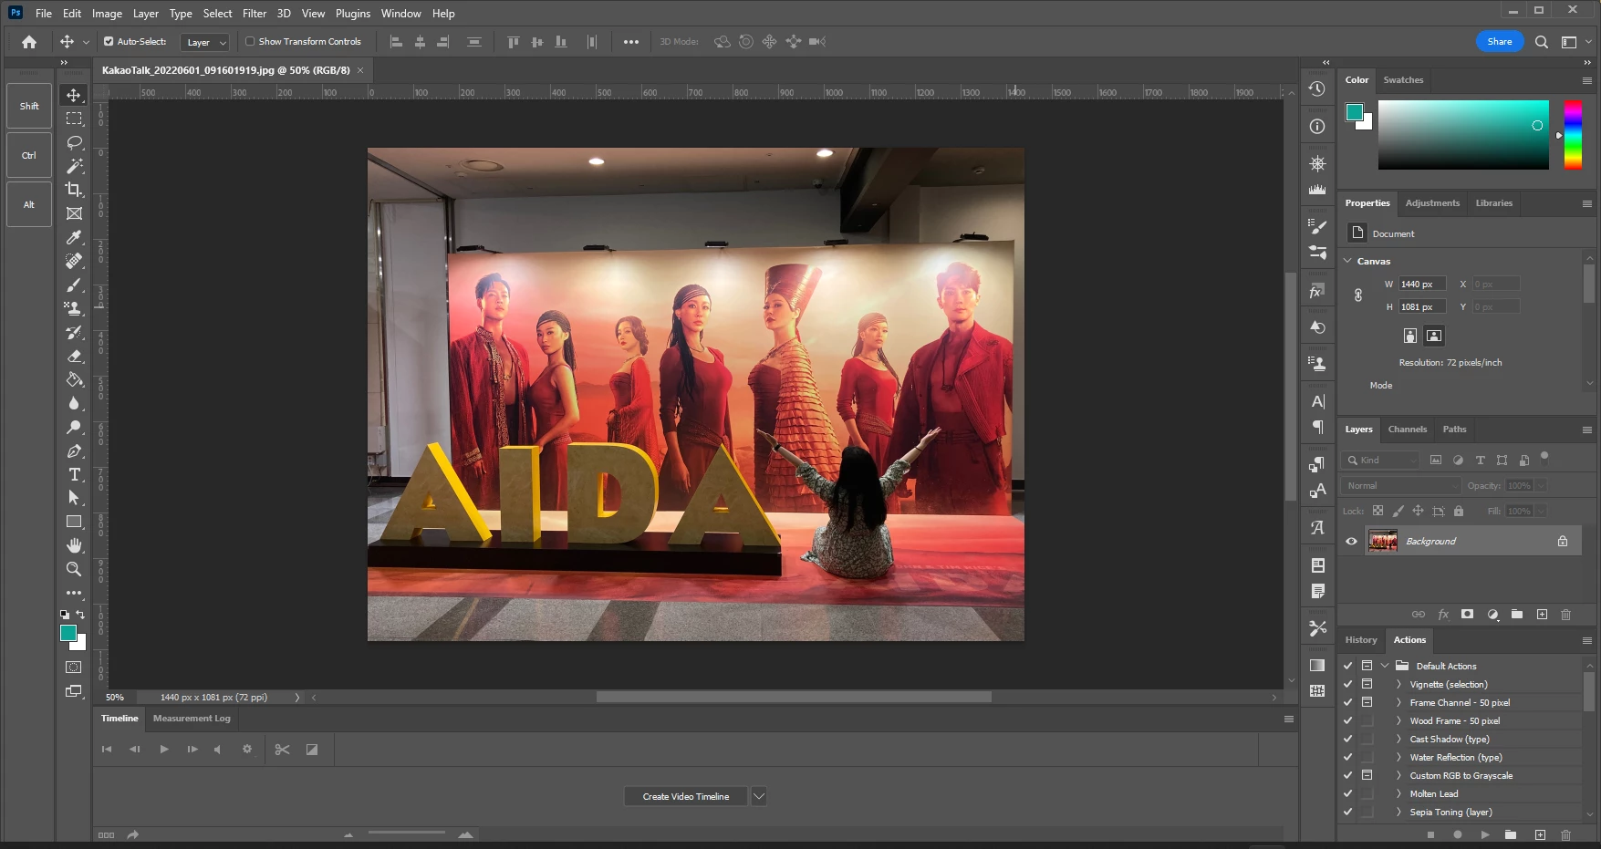The width and height of the screenshot is (1601, 849).
Task: Open the Filter menu
Action: (x=255, y=14)
